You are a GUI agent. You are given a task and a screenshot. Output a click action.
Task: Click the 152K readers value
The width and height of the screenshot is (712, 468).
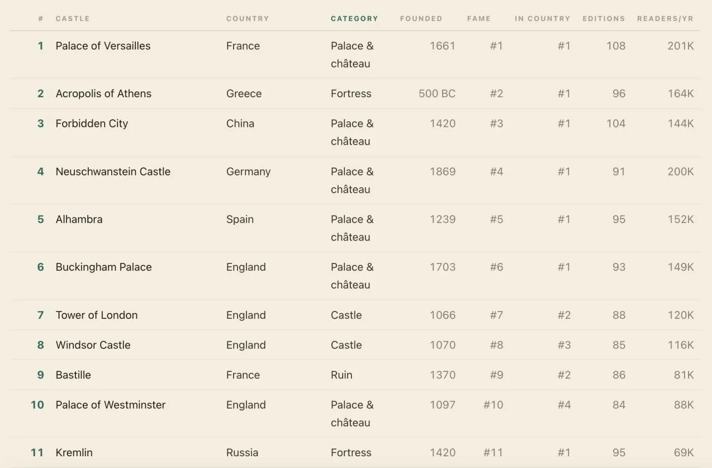pos(680,219)
